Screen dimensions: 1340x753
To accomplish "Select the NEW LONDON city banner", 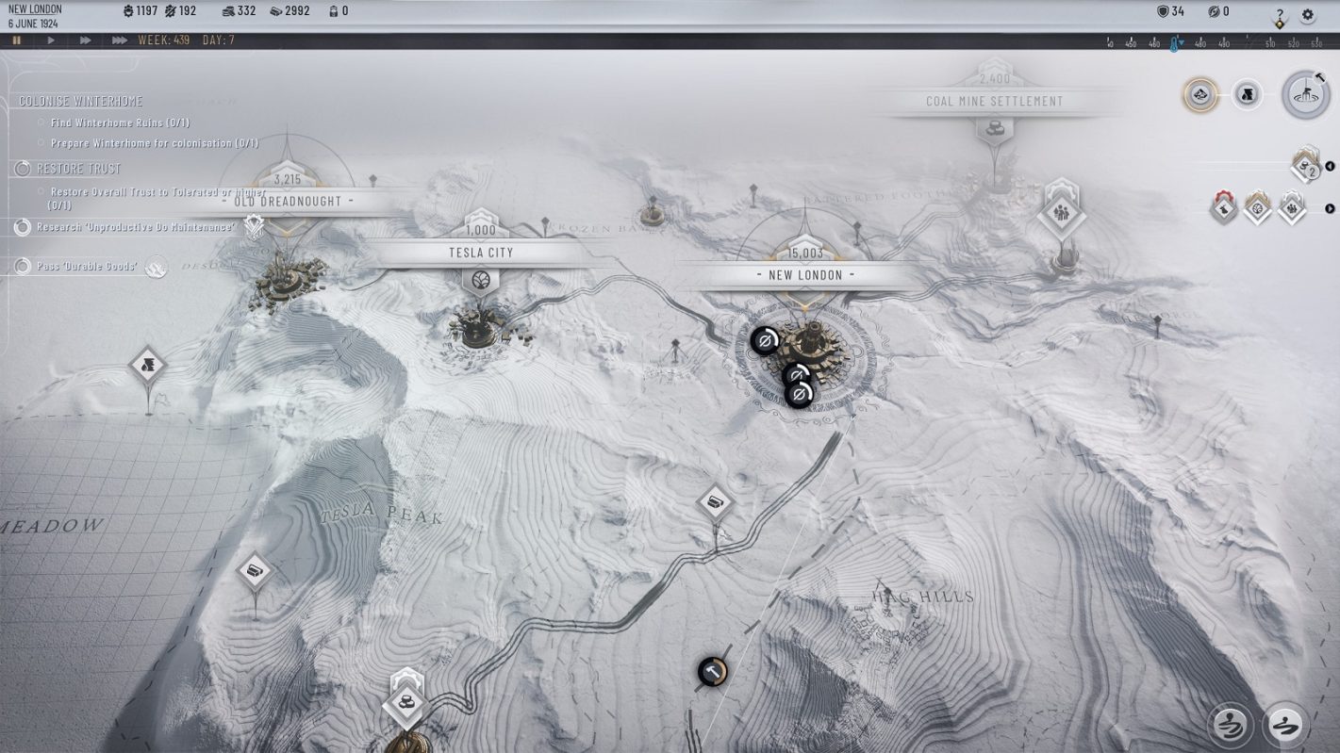I will point(806,275).
